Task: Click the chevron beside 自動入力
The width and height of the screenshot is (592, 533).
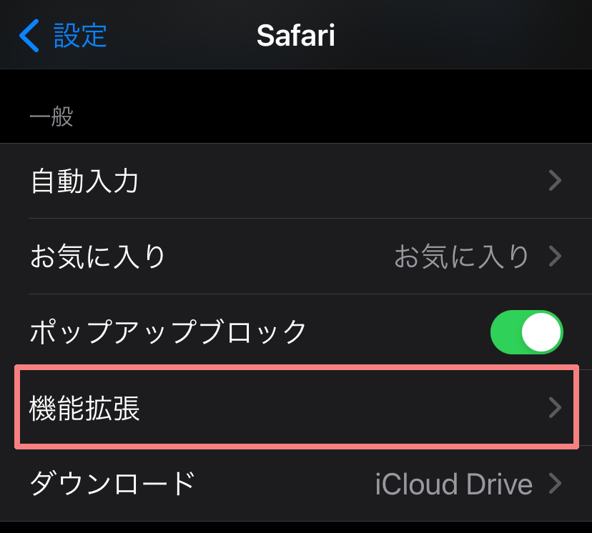Action: click(555, 181)
